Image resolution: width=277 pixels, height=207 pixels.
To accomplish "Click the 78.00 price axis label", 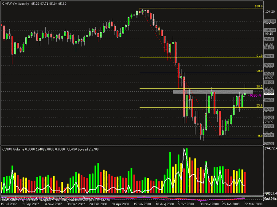I will coord(269,126).
